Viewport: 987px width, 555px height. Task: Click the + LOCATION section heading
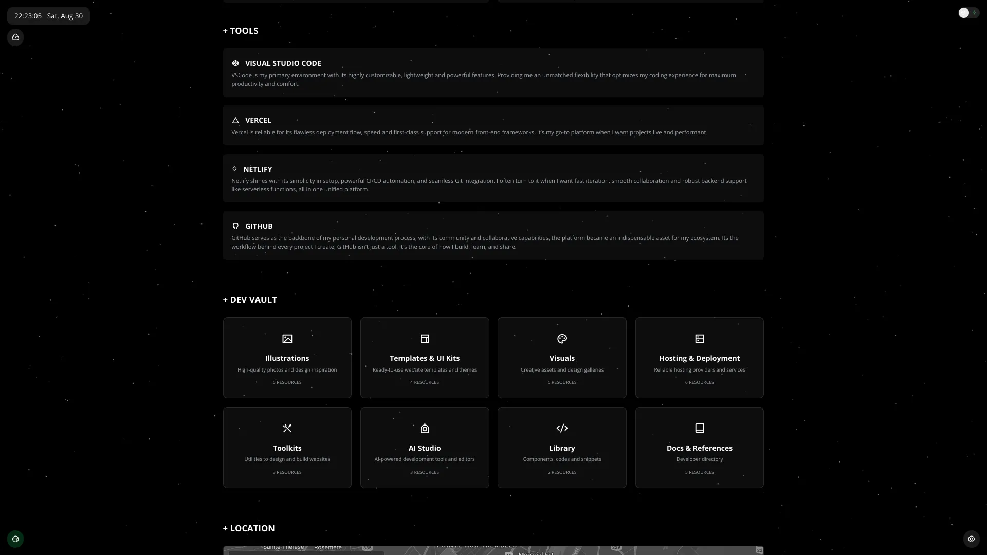coord(249,528)
